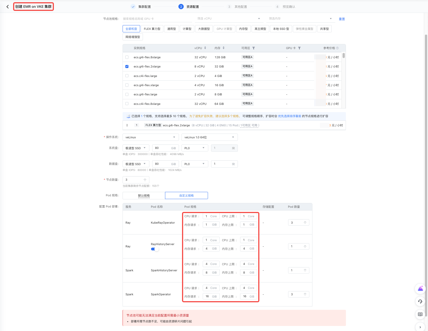428x331 pixels.
Task: Open the 可用区 column filter icon
Action: 254,48
